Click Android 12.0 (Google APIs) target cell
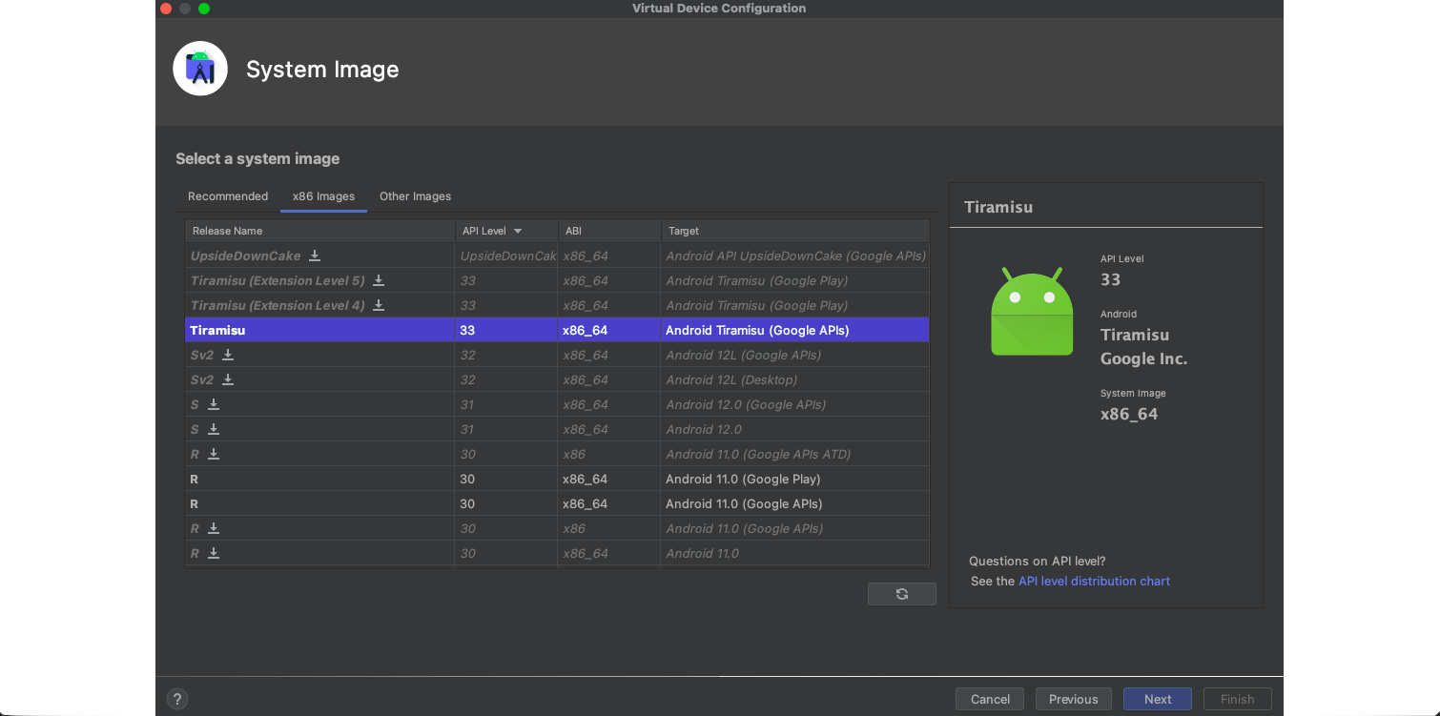 pos(795,404)
